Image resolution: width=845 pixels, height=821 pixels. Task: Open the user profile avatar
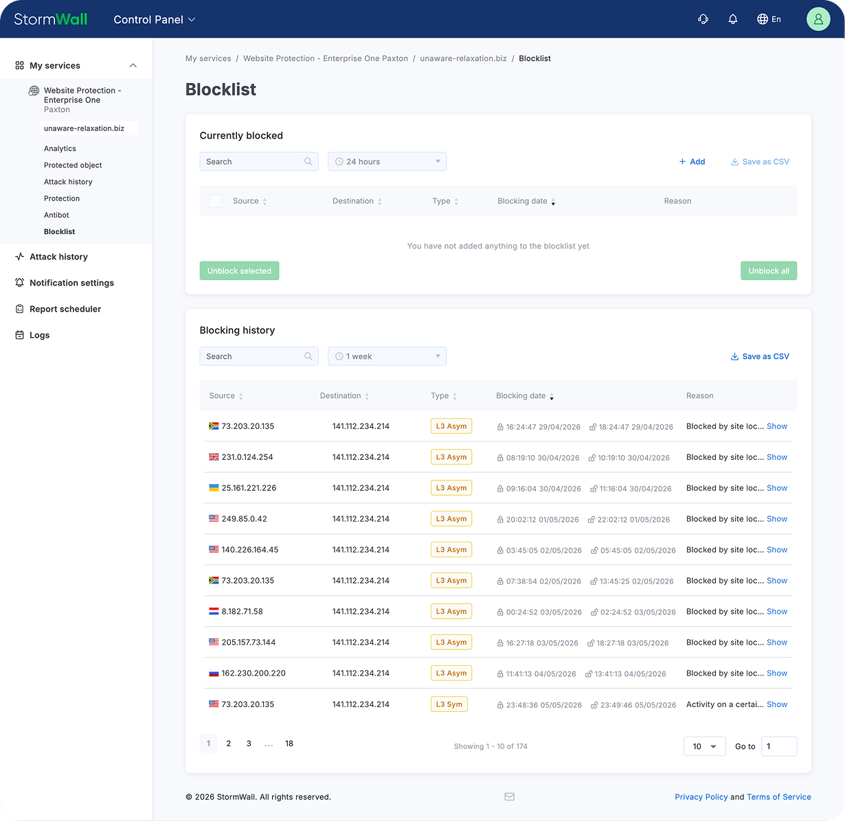point(818,19)
